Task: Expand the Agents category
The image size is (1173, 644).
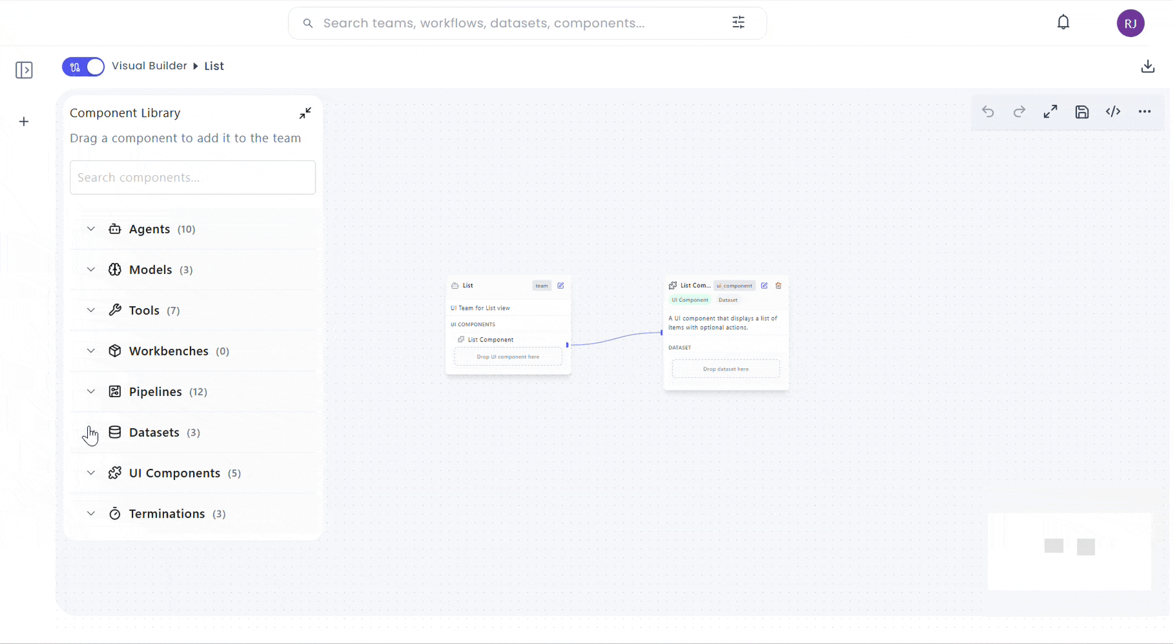Action: pyautogui.click(x=91, y=229)
